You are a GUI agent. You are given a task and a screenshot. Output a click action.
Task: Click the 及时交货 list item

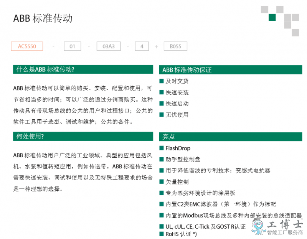(174, 81)
